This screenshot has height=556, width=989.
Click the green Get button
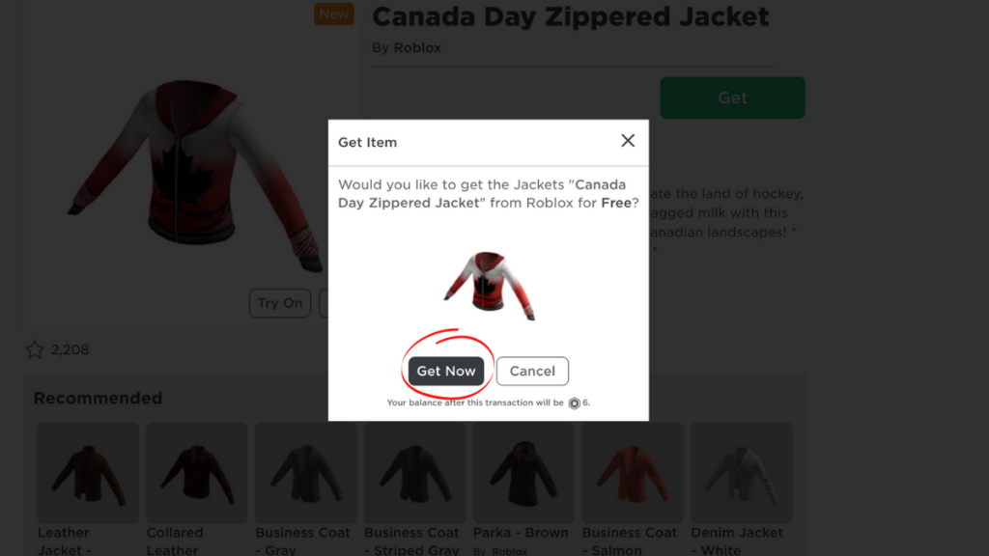(732, 97)
